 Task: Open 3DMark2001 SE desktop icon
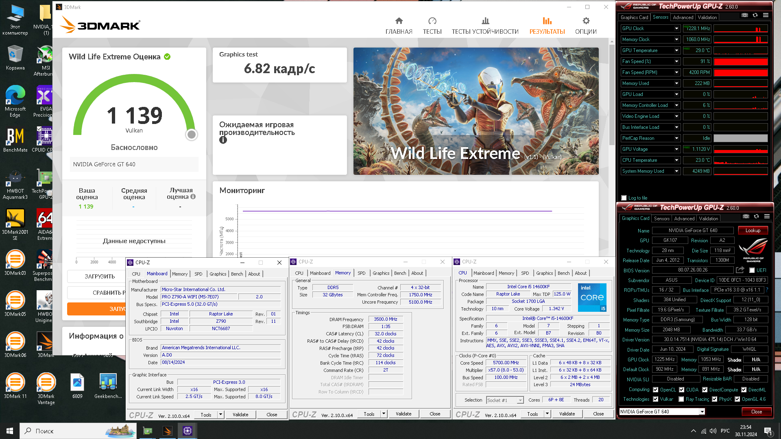(x=15, y=225)
